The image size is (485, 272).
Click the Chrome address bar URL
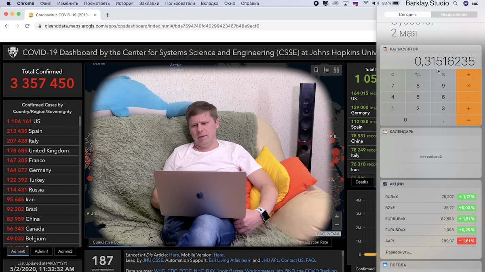[x=152, y=26]
